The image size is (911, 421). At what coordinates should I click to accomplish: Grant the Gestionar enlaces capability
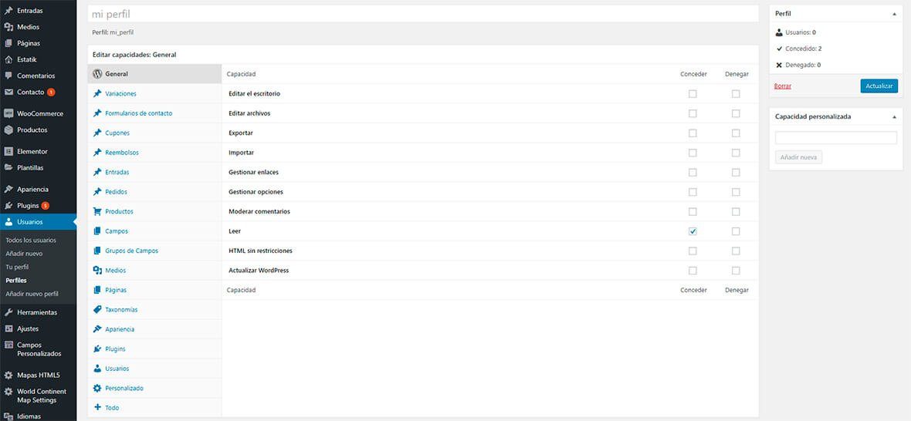pos(693,172)
